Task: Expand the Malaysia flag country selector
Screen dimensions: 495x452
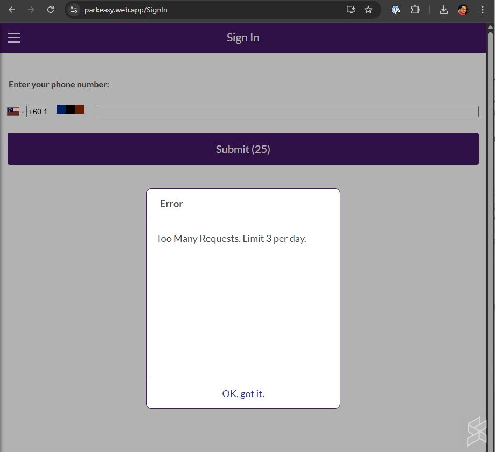Action: 15,112
